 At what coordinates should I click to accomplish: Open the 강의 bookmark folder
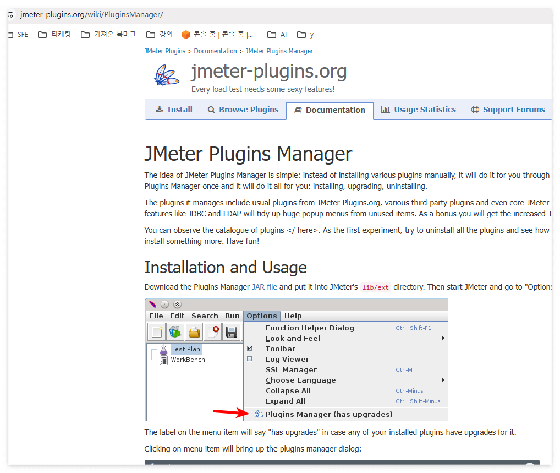(160, 35)
